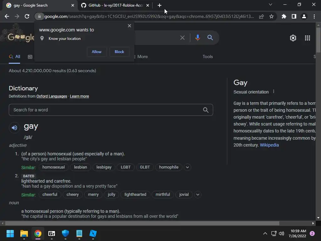Start voice search with the microphone
The image size is (321, 241).
[197, 38]
